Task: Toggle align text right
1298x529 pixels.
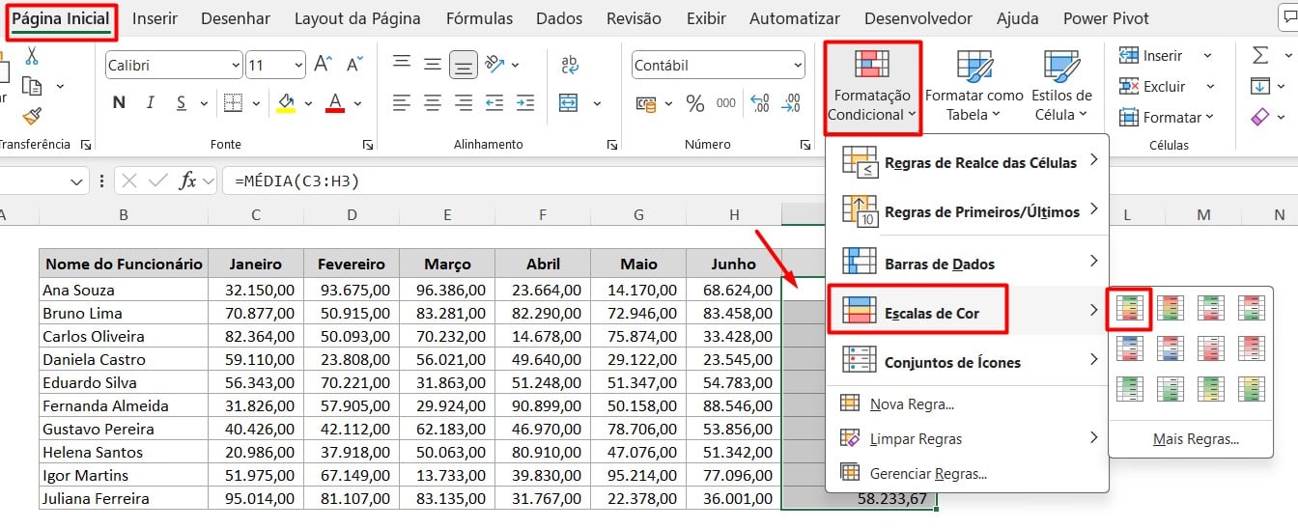Action: (x=464, y=102)
